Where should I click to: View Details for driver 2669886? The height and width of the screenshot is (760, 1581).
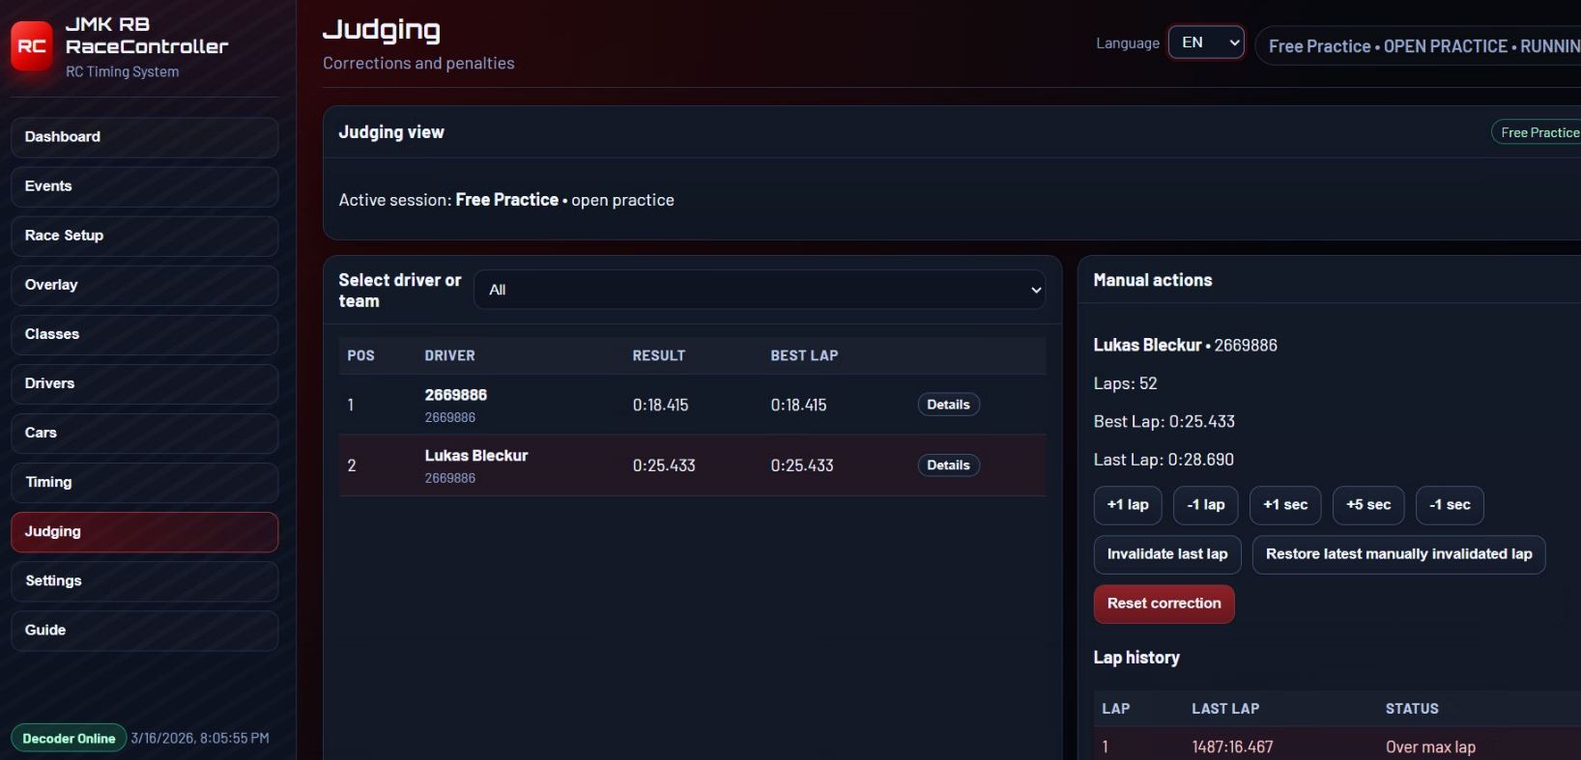947,405
